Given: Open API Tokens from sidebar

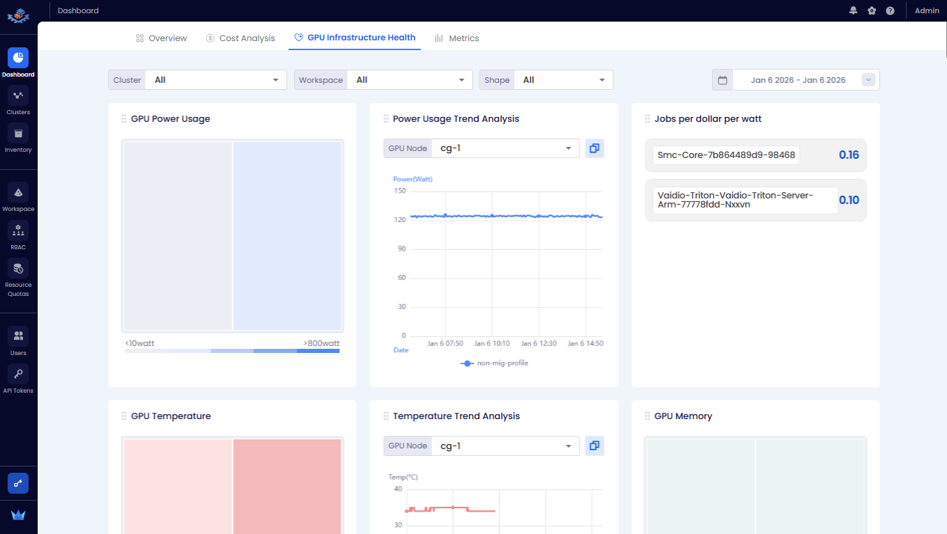Looking at the screenshot, I should [18, 375].
